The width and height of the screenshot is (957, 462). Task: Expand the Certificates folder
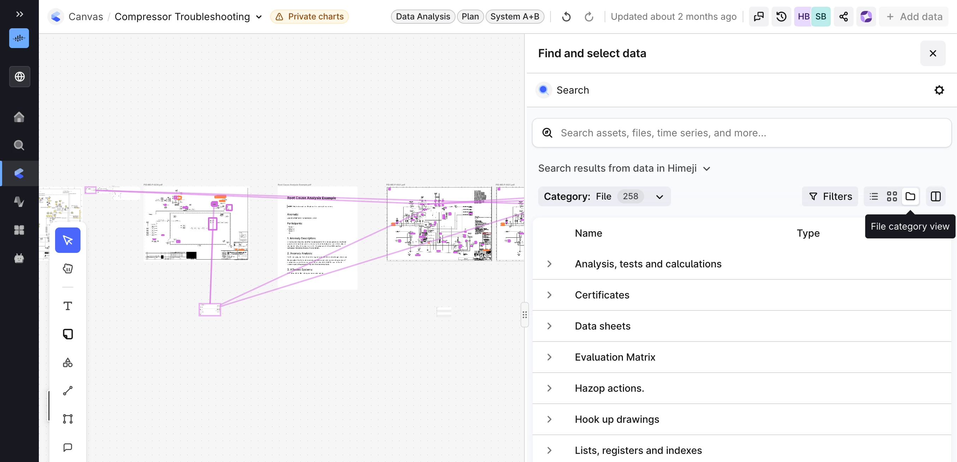coord(549,295)
